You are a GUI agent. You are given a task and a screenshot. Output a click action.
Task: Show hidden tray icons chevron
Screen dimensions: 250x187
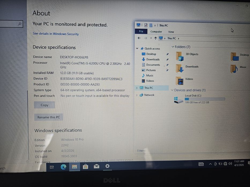coord(210,164)
